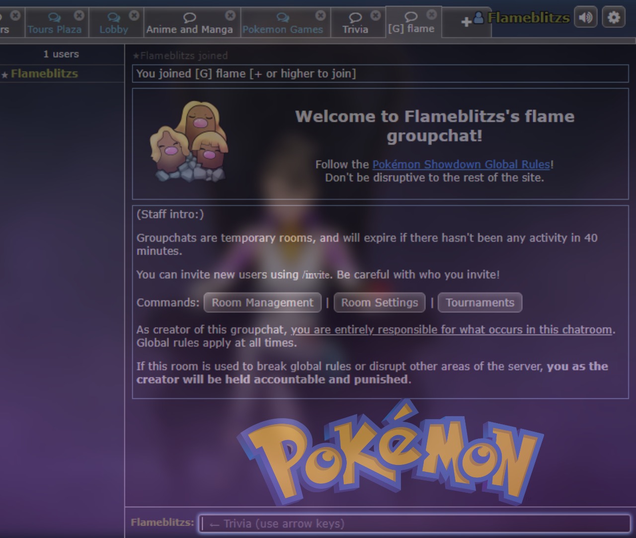This screenshot has height=538, width=636.
Task: Click the [G] flame bubble icon
Action: coord(411,16)
